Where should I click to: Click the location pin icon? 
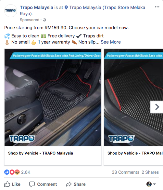(66, 7)
